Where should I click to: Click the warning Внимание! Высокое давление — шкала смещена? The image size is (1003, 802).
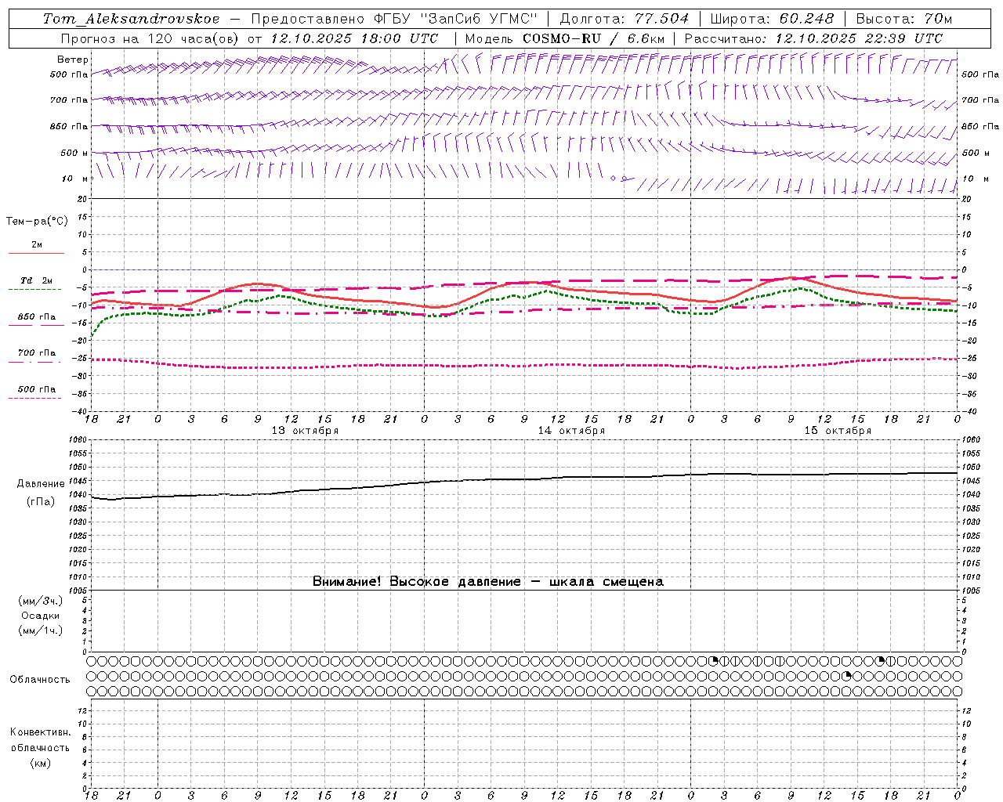tap(488, 581)
